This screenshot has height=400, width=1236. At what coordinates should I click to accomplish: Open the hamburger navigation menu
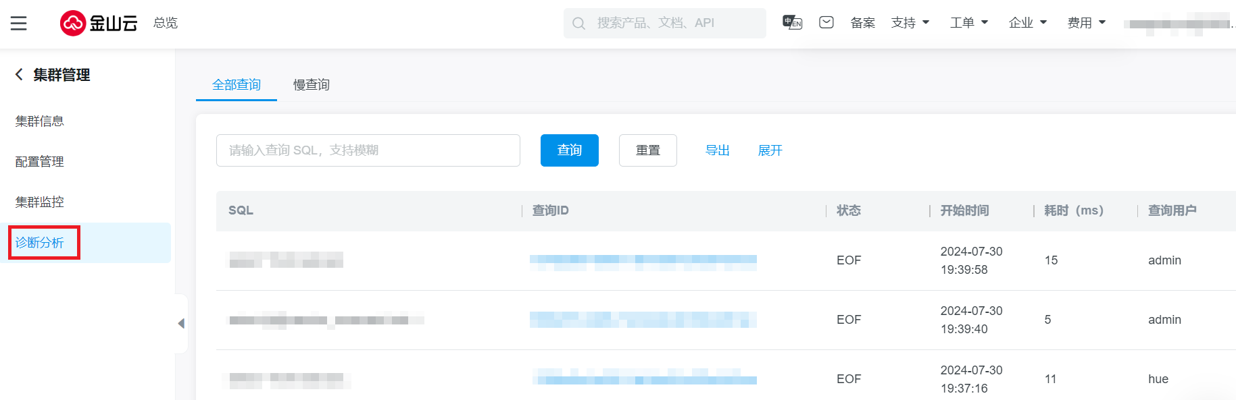coord(19,24)
